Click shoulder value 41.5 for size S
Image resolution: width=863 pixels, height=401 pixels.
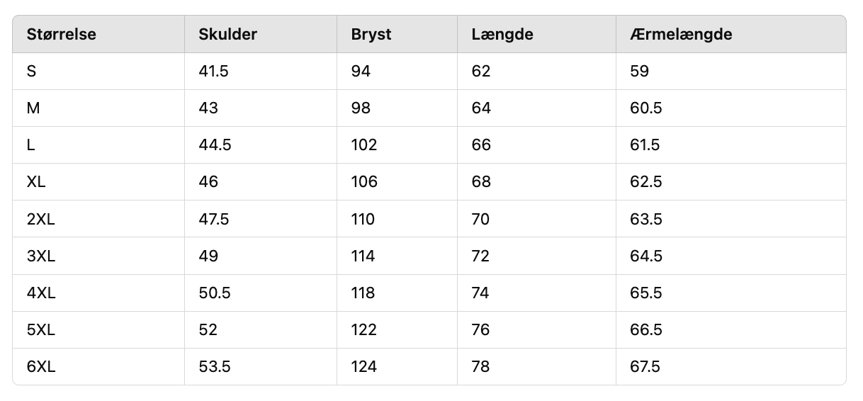pyautogui.click(x=213, y=72)
